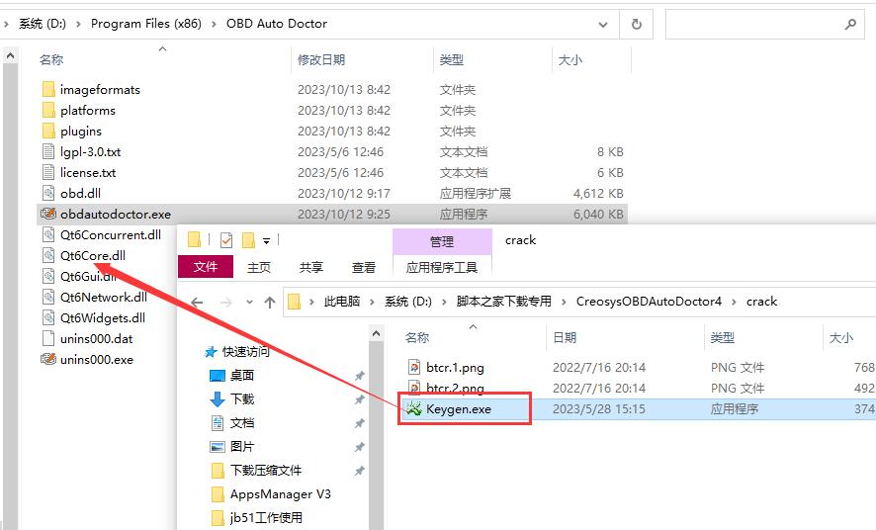Image resolution: width=876 pixels, height=530 pixels.
Task: Click the Keygen.exe application icon
Action: pyautogui.click(x=413, y=408)
